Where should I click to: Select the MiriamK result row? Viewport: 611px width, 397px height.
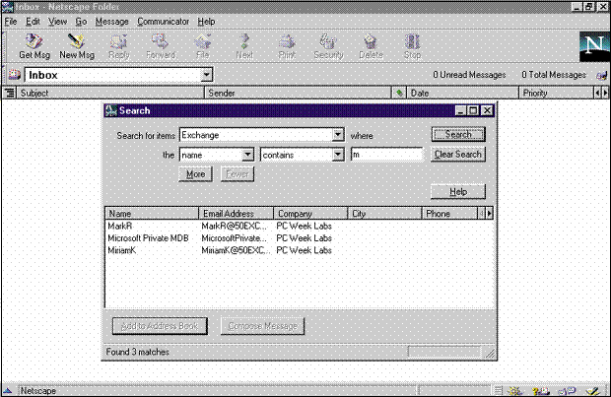click(x=300, y=250)
